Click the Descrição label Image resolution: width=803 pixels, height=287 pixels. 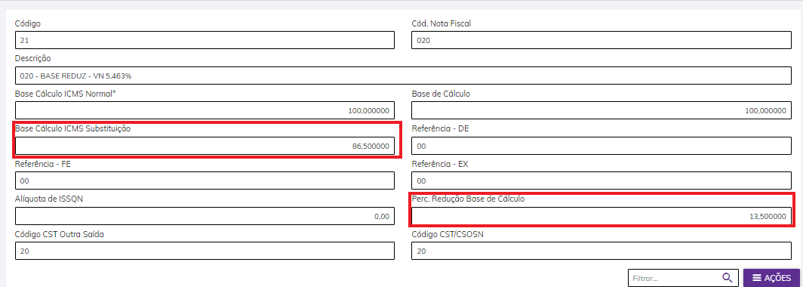pos(32,58)
